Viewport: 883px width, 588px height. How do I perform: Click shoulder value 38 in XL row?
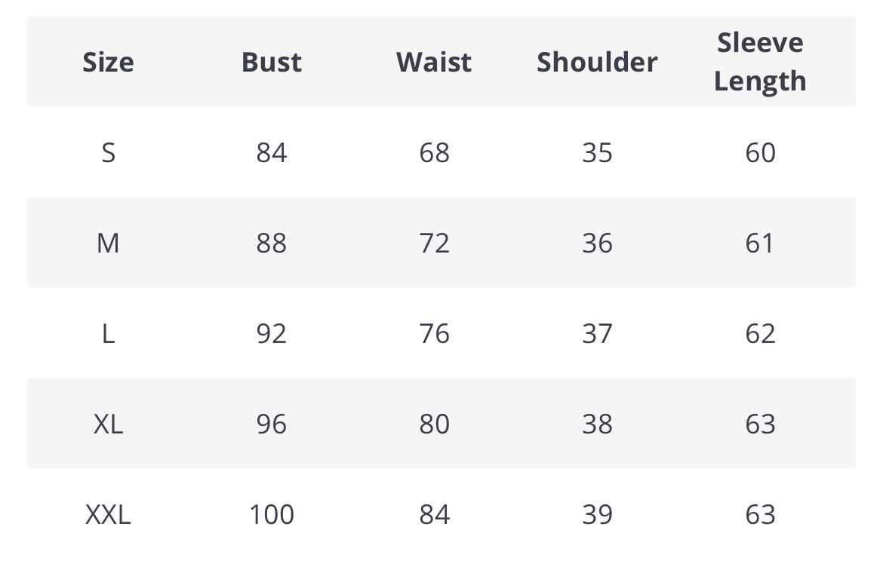597,424
